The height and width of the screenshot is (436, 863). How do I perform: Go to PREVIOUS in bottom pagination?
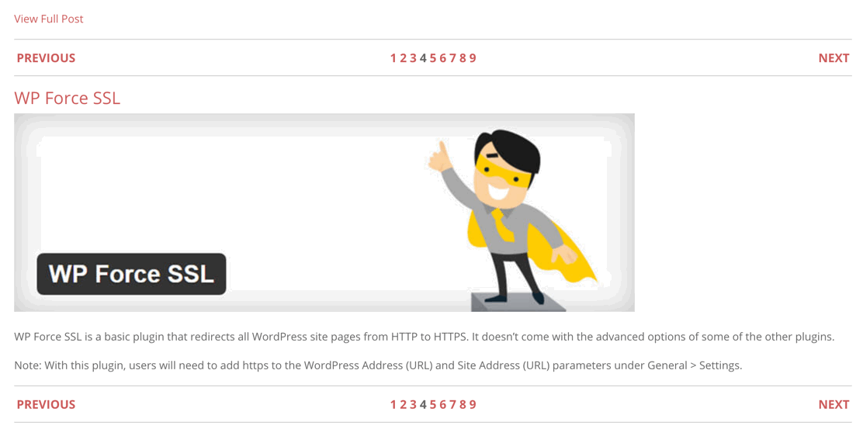pyautogui.click(x=46, y=404)
